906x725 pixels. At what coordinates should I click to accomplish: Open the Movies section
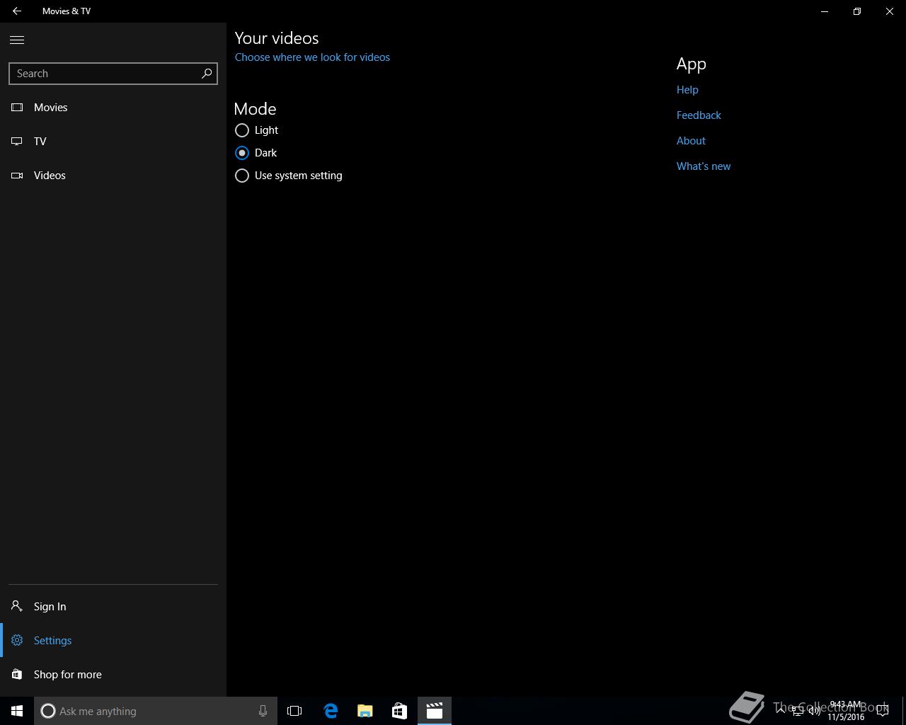click(113, 108)
